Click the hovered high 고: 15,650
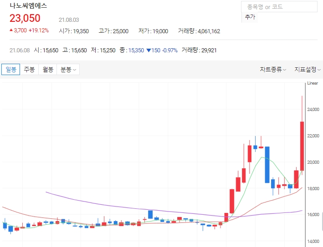 [75, 50]
